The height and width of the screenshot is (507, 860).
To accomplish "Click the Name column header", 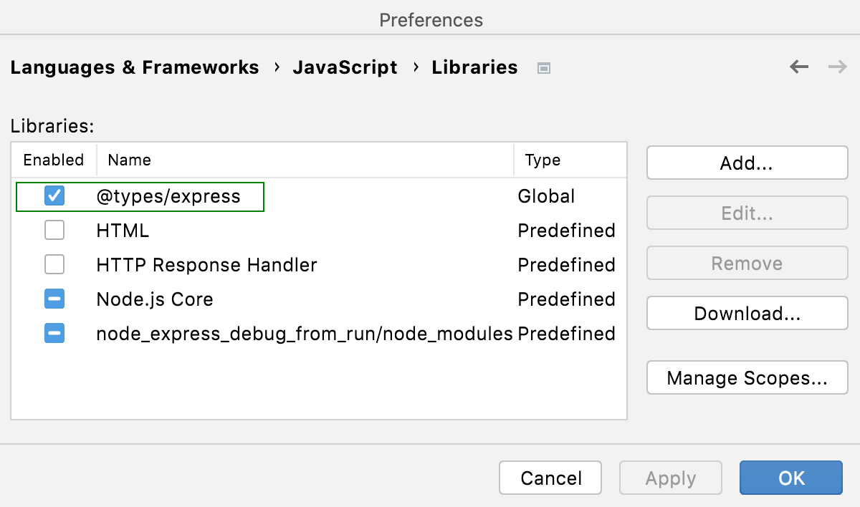I will (x=129, y=160).
